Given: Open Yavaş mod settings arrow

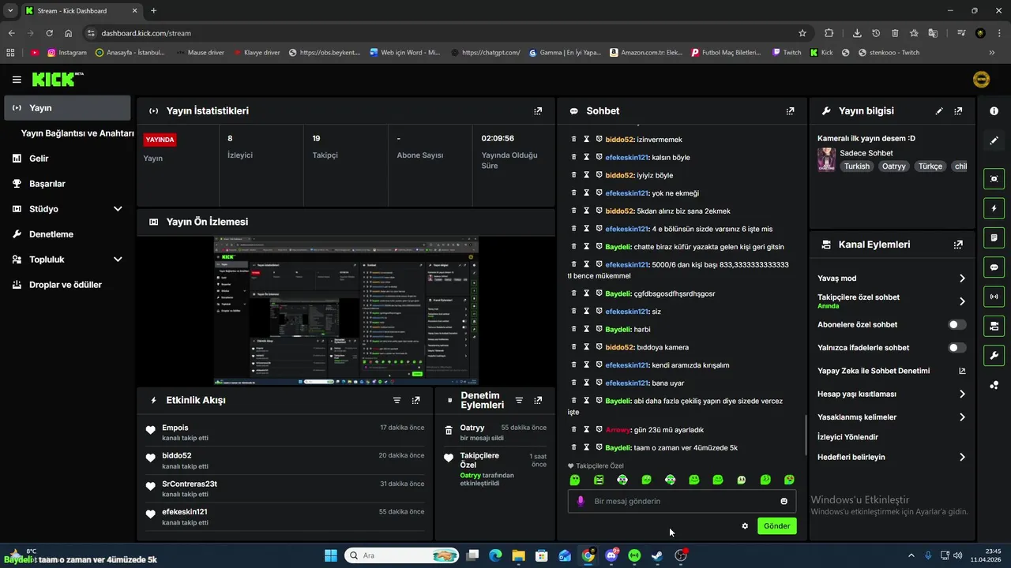Looking at the screenshot, I should (962, 278).
